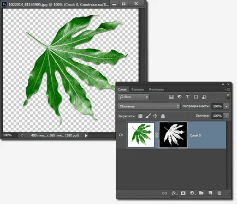Image resolution: width=237 pixels, height=204 pixels.
Task: Filter for type layers T icon
Action: [x=188, y=97]
